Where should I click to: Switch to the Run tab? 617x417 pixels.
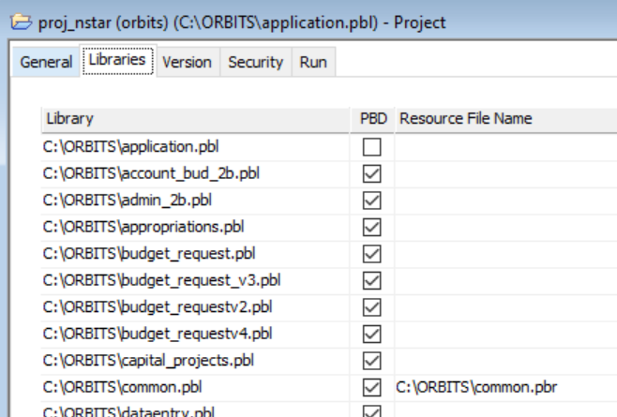[x=313, y=62]
